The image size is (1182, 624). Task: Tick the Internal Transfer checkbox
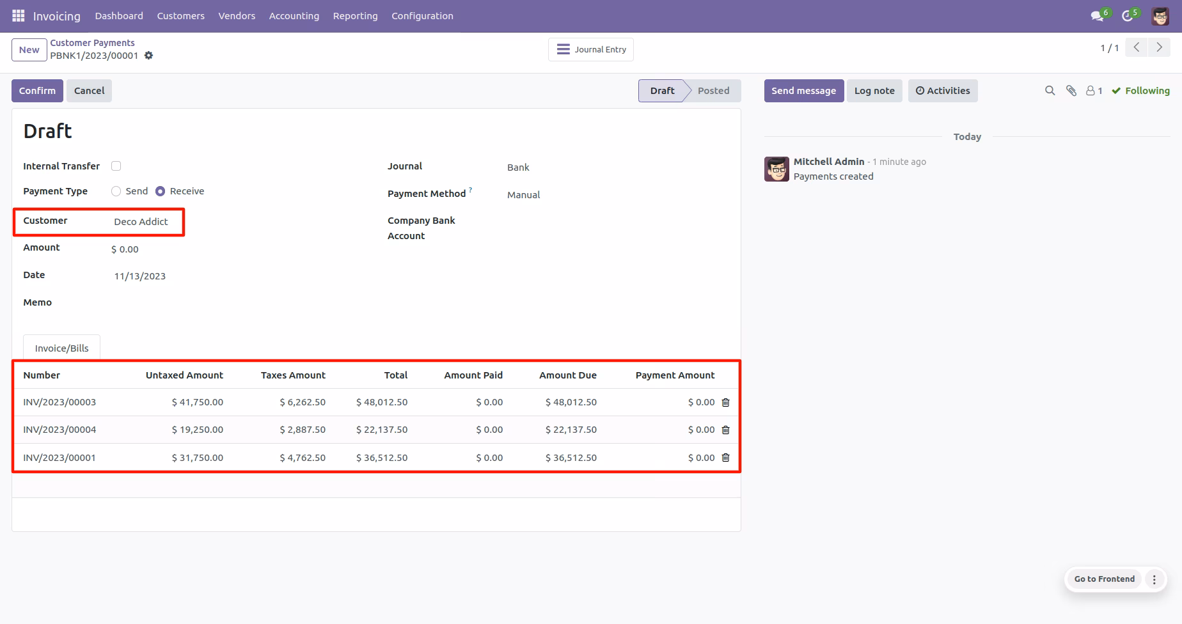click(x=116, y=166)
